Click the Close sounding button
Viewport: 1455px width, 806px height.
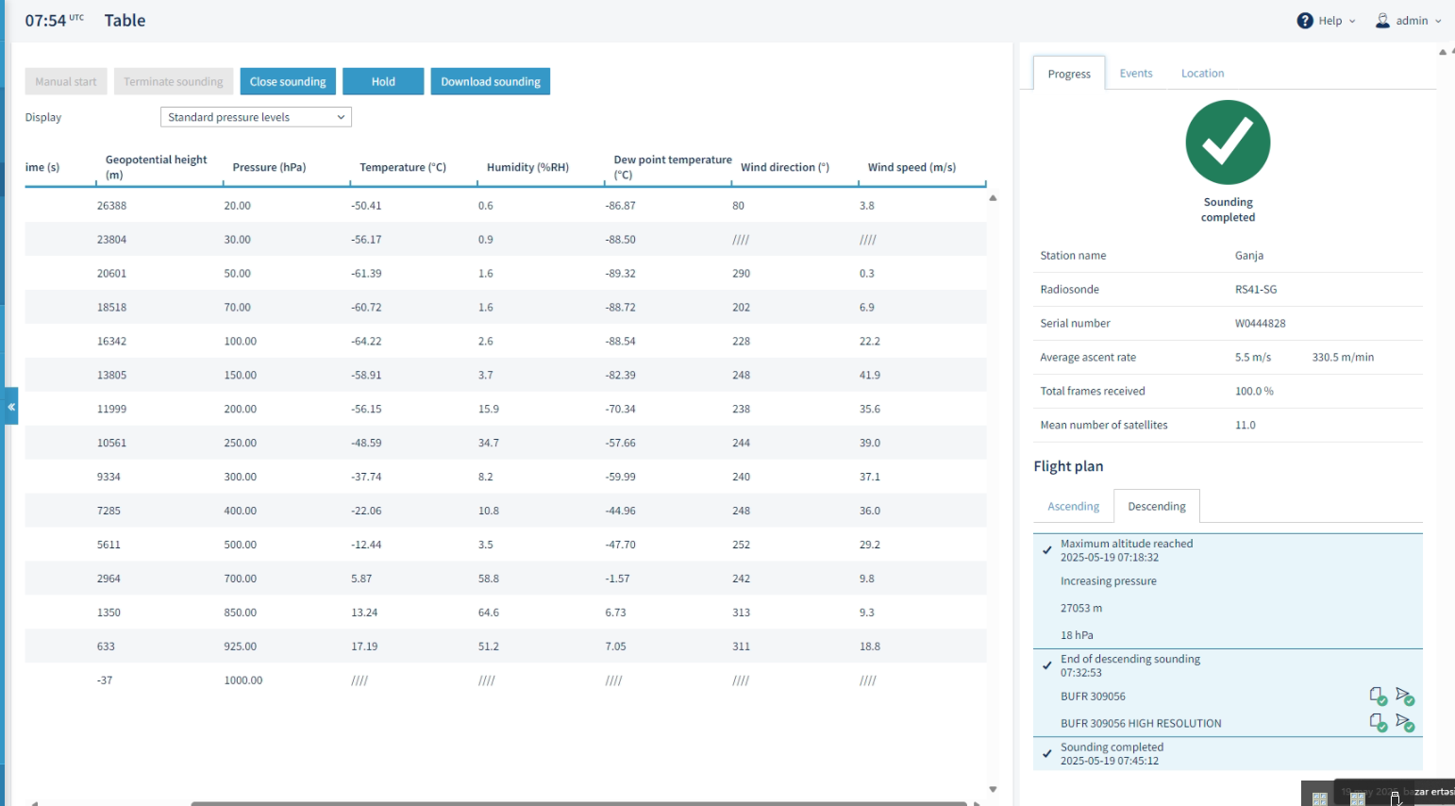[288, 81]
